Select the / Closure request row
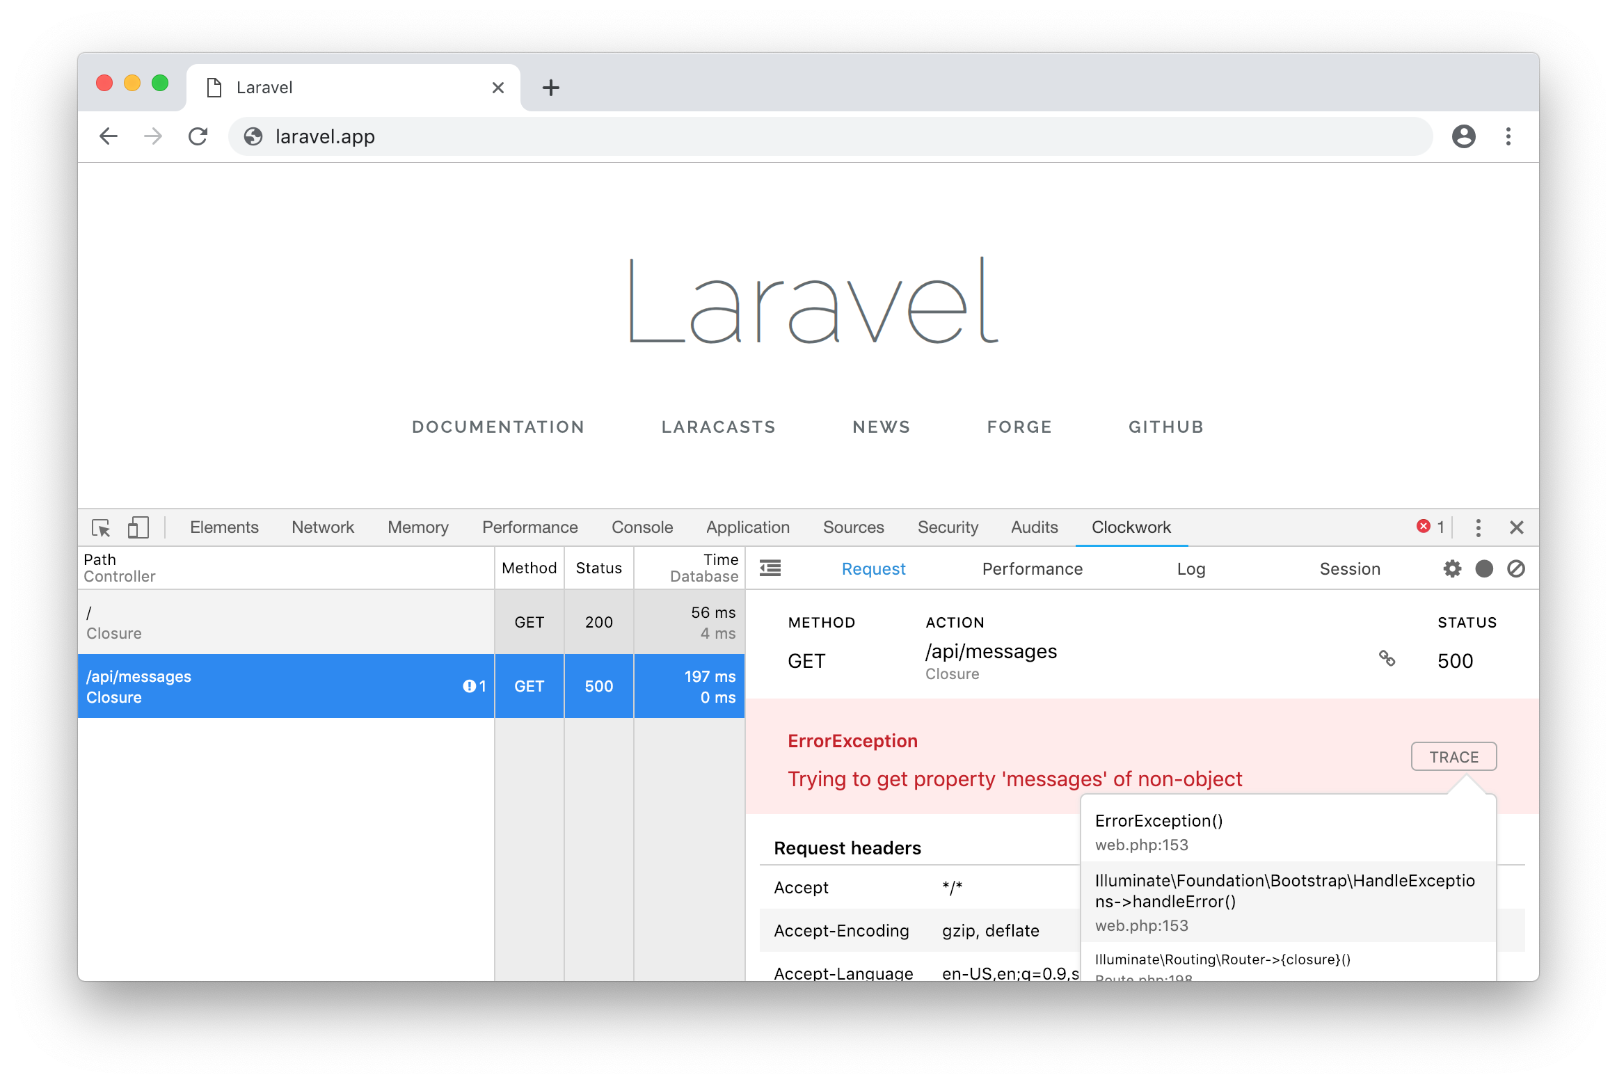Screen dimensions: 1617x1084 click(411, 622)
